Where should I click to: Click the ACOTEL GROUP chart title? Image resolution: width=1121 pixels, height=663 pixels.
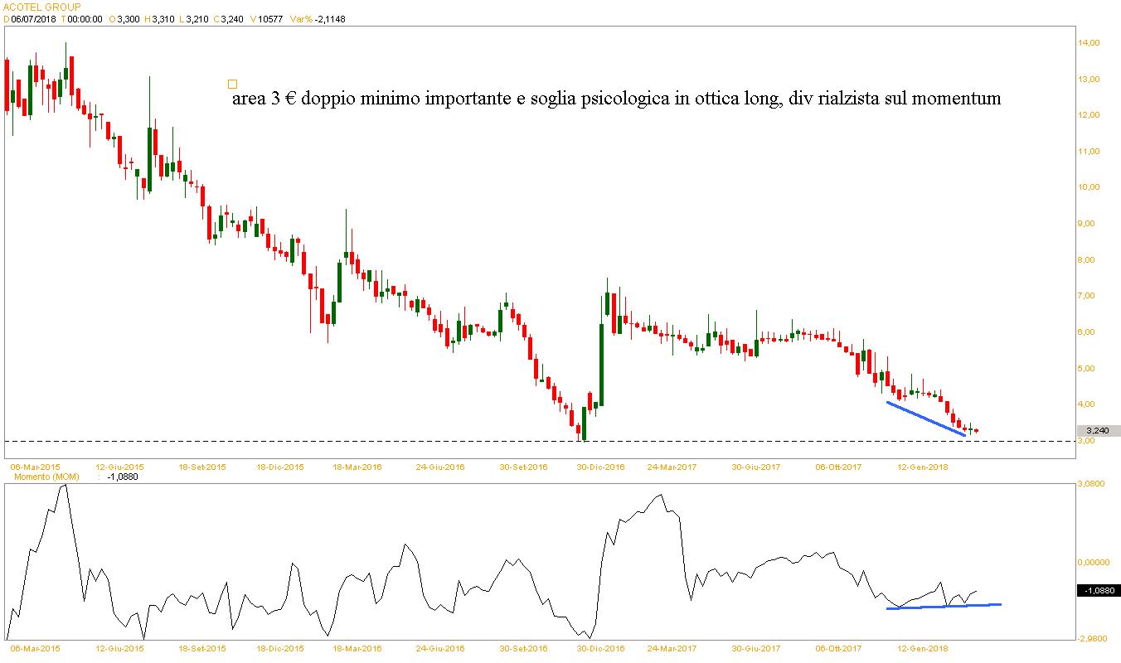(42, 7)
